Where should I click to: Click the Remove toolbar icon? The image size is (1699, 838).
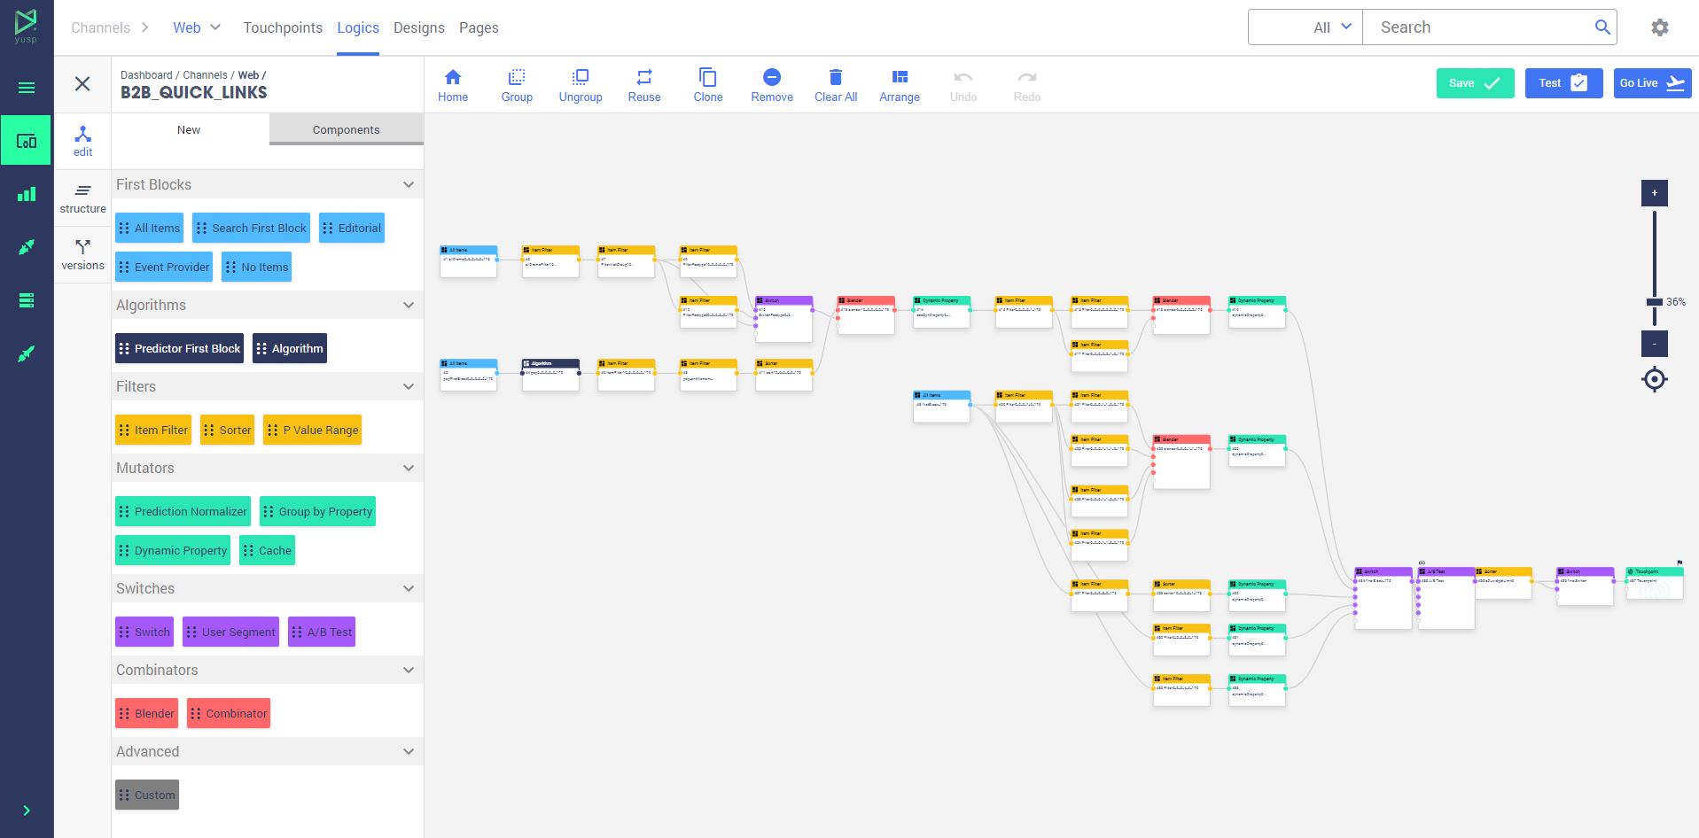(x=772, y=77)
